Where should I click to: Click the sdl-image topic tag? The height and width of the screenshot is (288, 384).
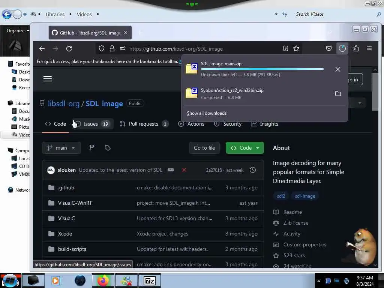pos(305,196)
